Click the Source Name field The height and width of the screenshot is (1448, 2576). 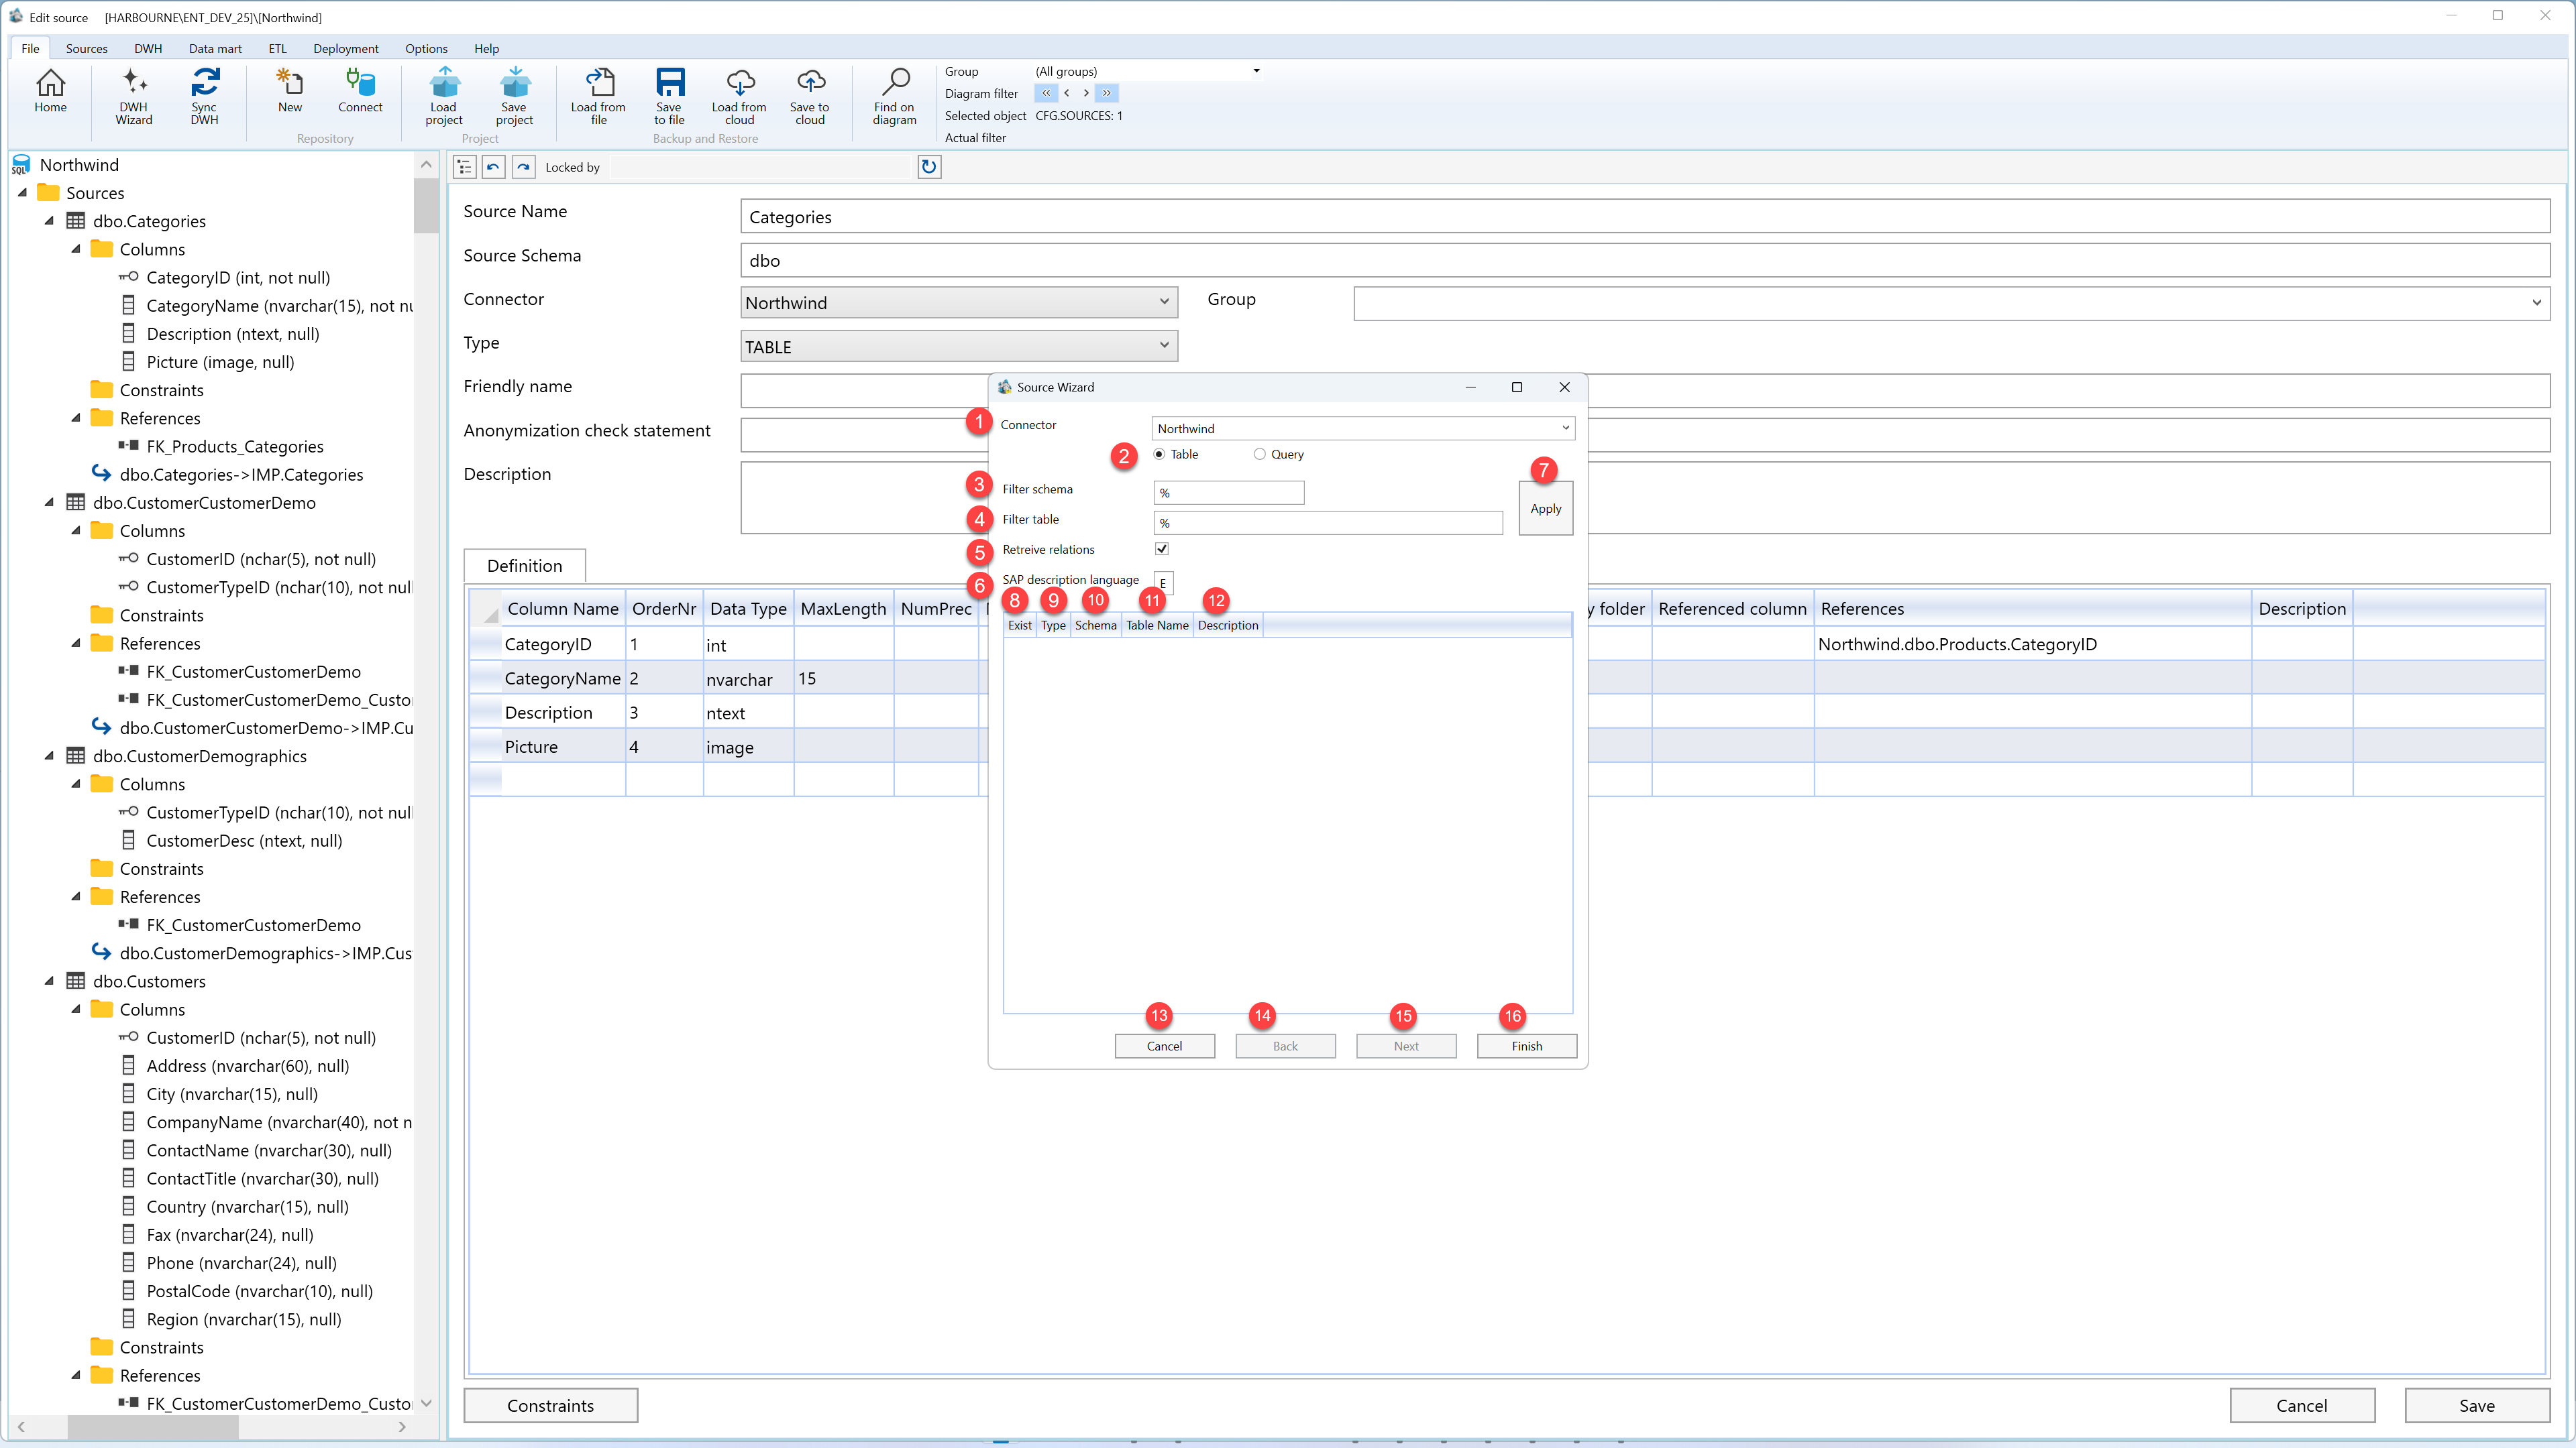coord(1645,217)
